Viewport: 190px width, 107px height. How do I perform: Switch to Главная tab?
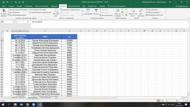11,6
